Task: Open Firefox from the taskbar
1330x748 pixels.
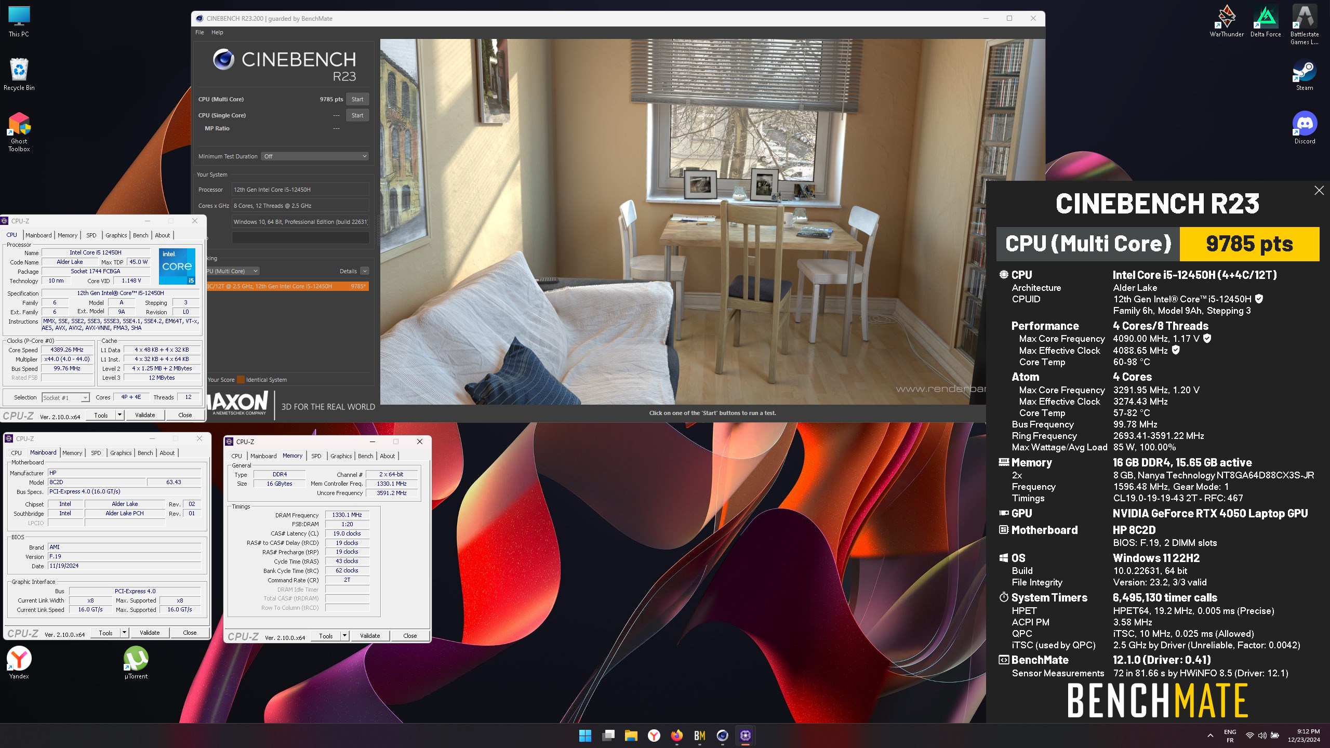Action: [x=676, y=736]
